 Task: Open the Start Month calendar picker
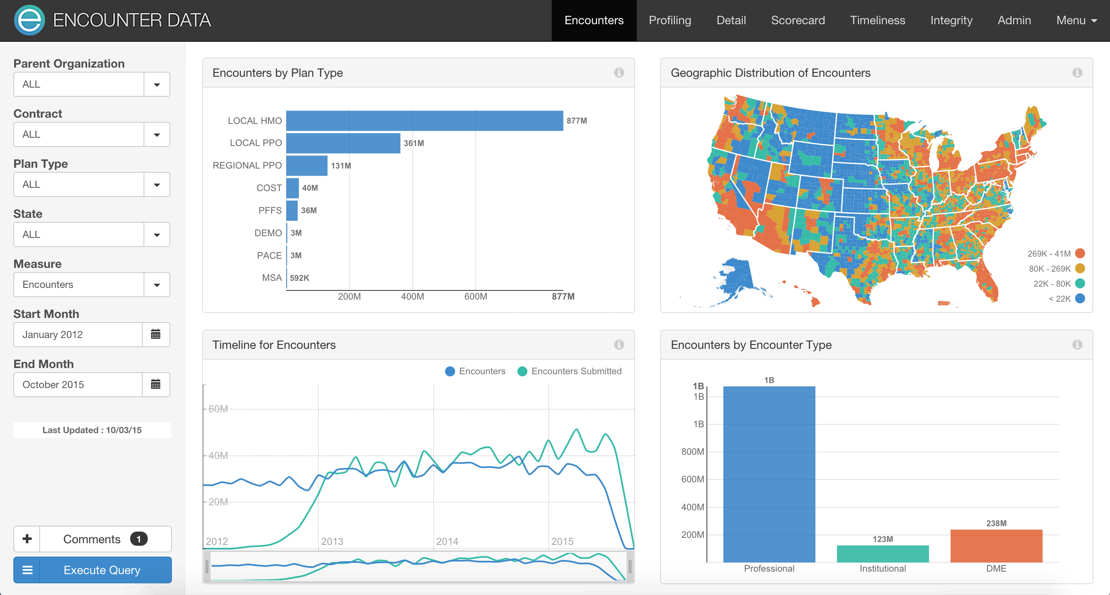point(156,334)
